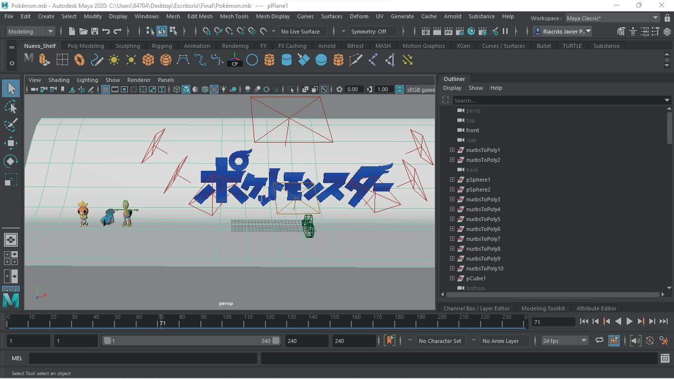Open shelf editor gear icon
Image resolution: width=674 pixels, height=379 pixels.
pyautogui.click(x=12, y=63)
